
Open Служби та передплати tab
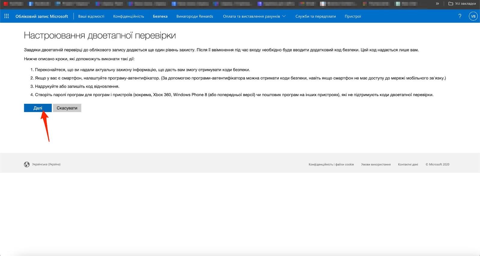point(316,16)
